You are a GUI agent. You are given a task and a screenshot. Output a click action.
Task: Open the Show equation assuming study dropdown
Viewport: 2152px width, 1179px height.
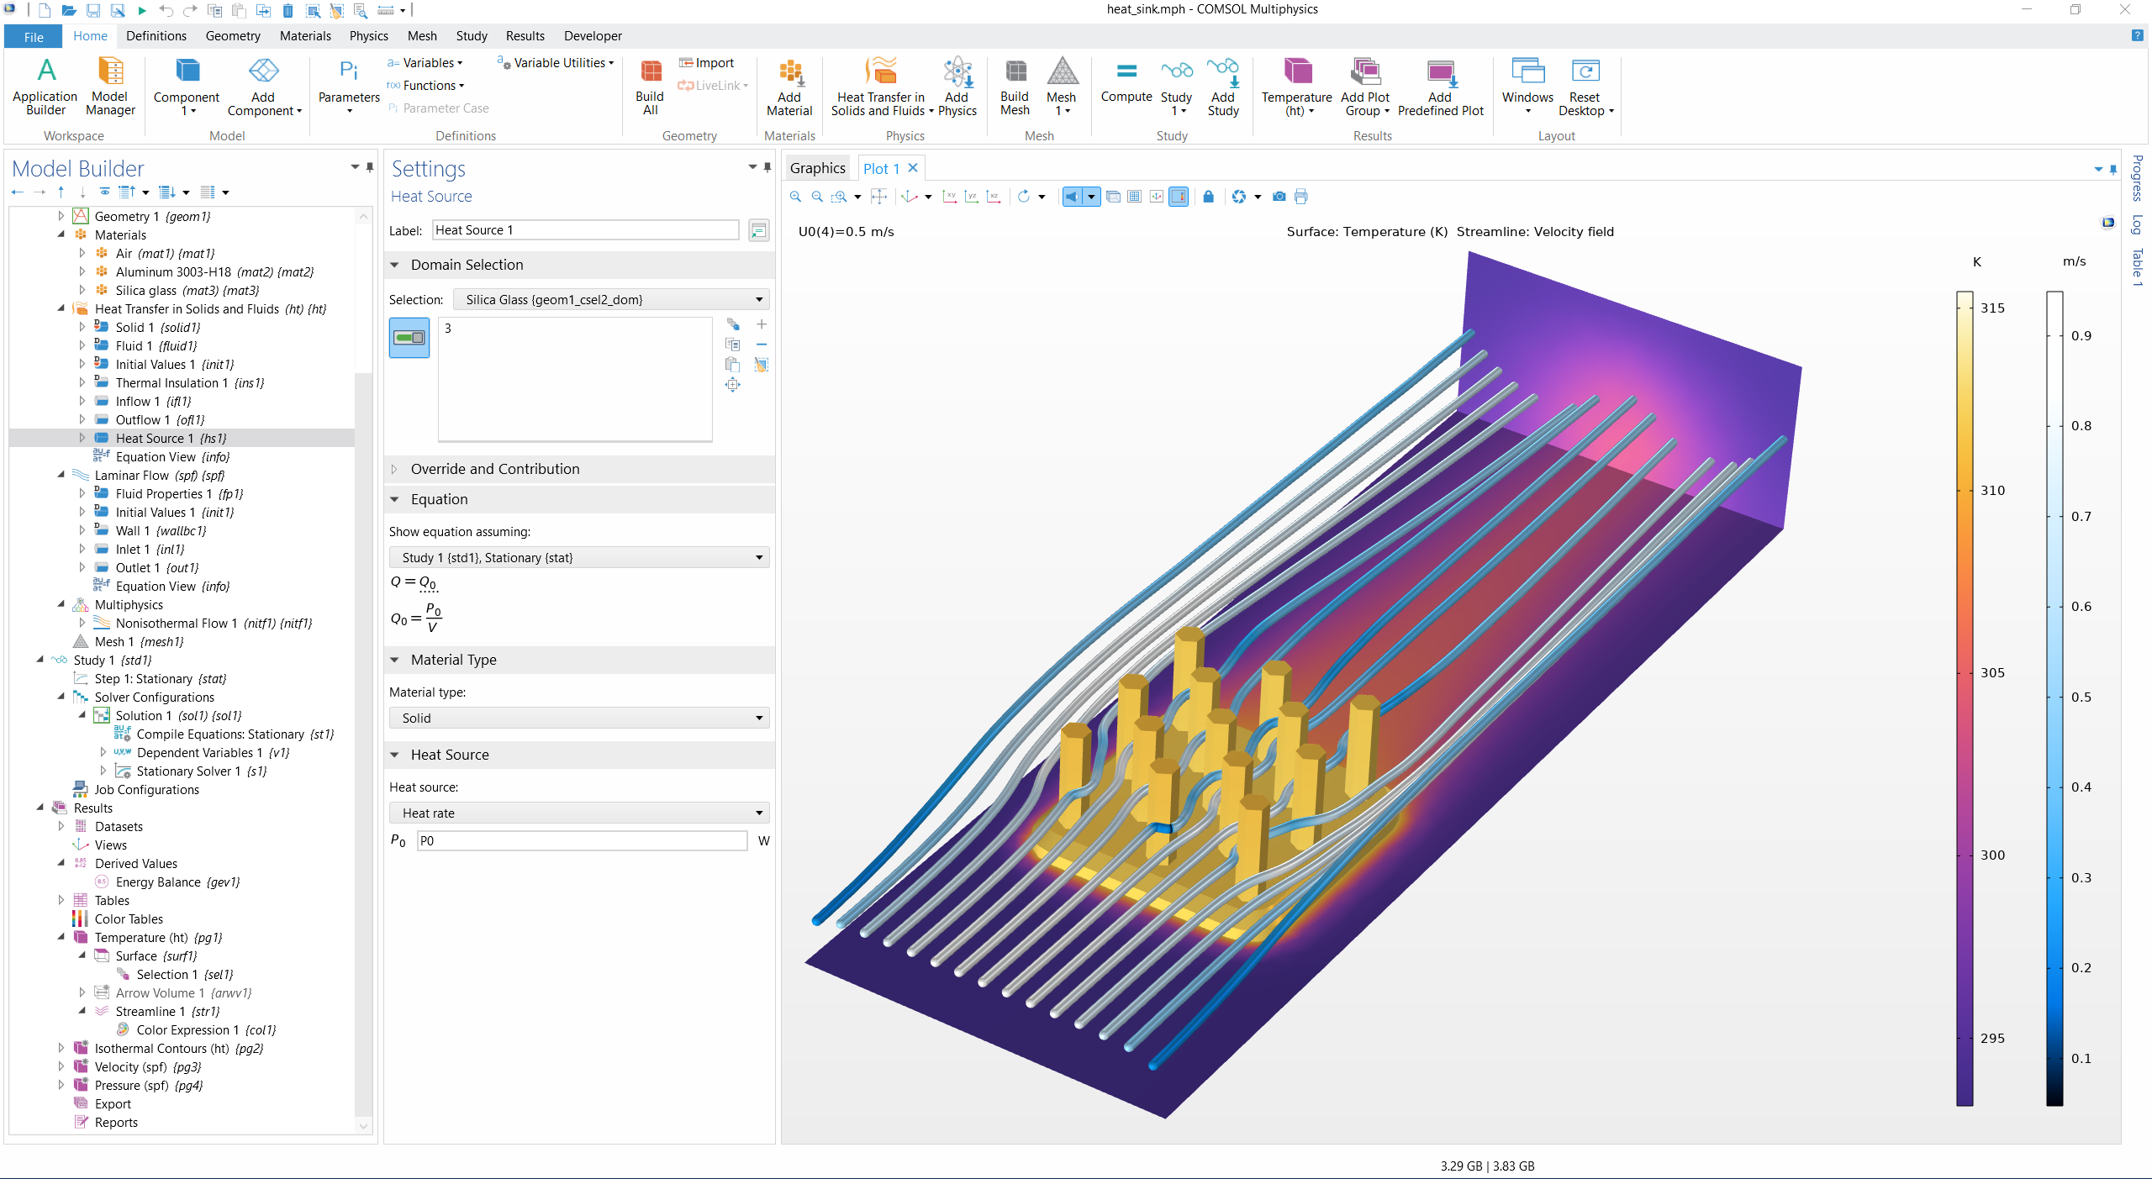[x=579, y=558]
